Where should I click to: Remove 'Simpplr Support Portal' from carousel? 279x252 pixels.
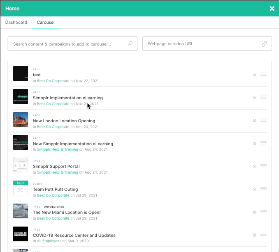click(x=254, y=166)
